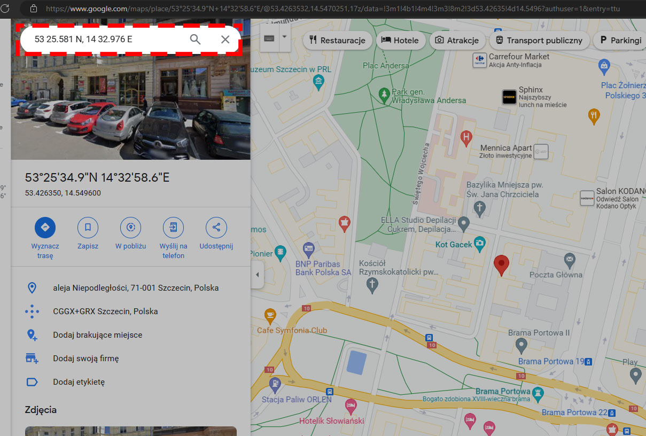Click BNP Paribas Bank marker
The width and height of the screenshot is (646, 436).
[308, 249]
